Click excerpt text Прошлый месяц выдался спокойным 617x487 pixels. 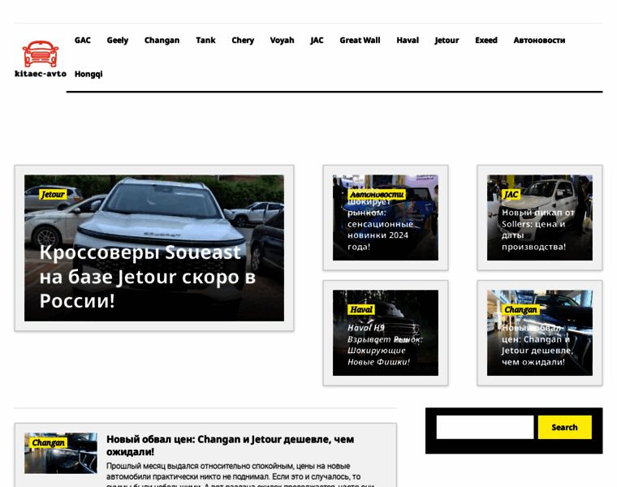pyautogui.click(x=239, y=475)
